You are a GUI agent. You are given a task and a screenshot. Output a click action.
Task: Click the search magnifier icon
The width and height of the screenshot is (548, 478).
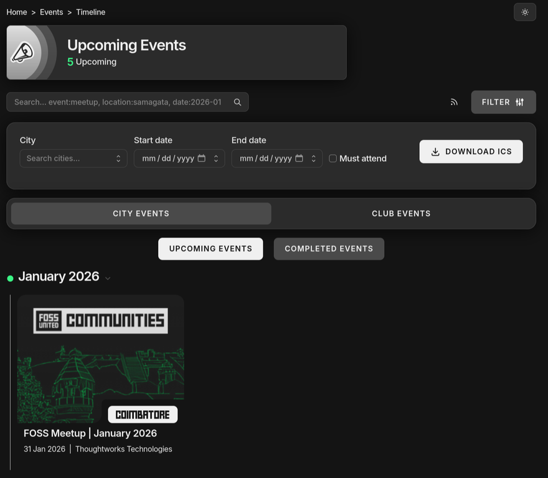click(x=237, y=101)
